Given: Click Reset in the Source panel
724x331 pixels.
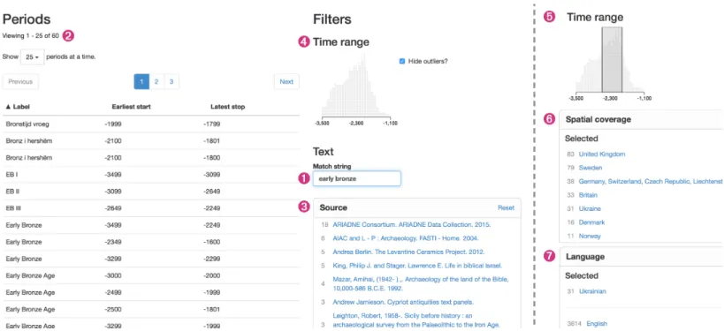Looking at the screenshot, I should tap(506, 208).
